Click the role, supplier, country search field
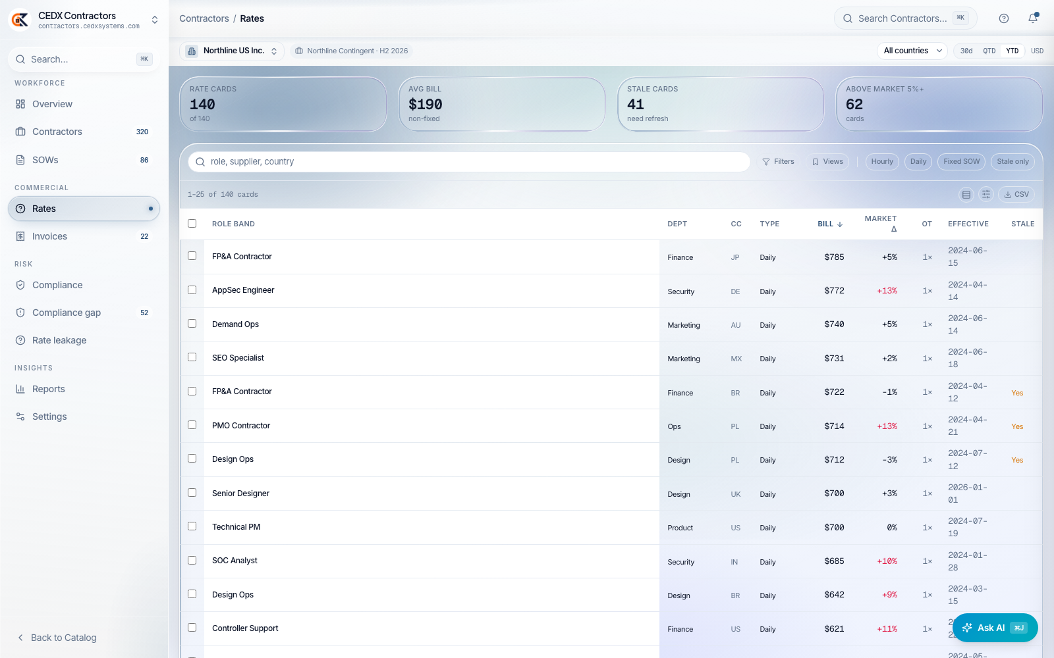This screenshot has width=1054, height=658. 469,162
